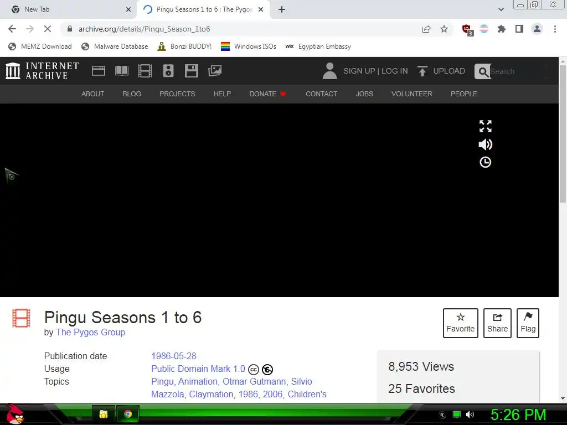Click the UPLOAD link
This screenshot has width=567, height=425.
coord(449,71)
